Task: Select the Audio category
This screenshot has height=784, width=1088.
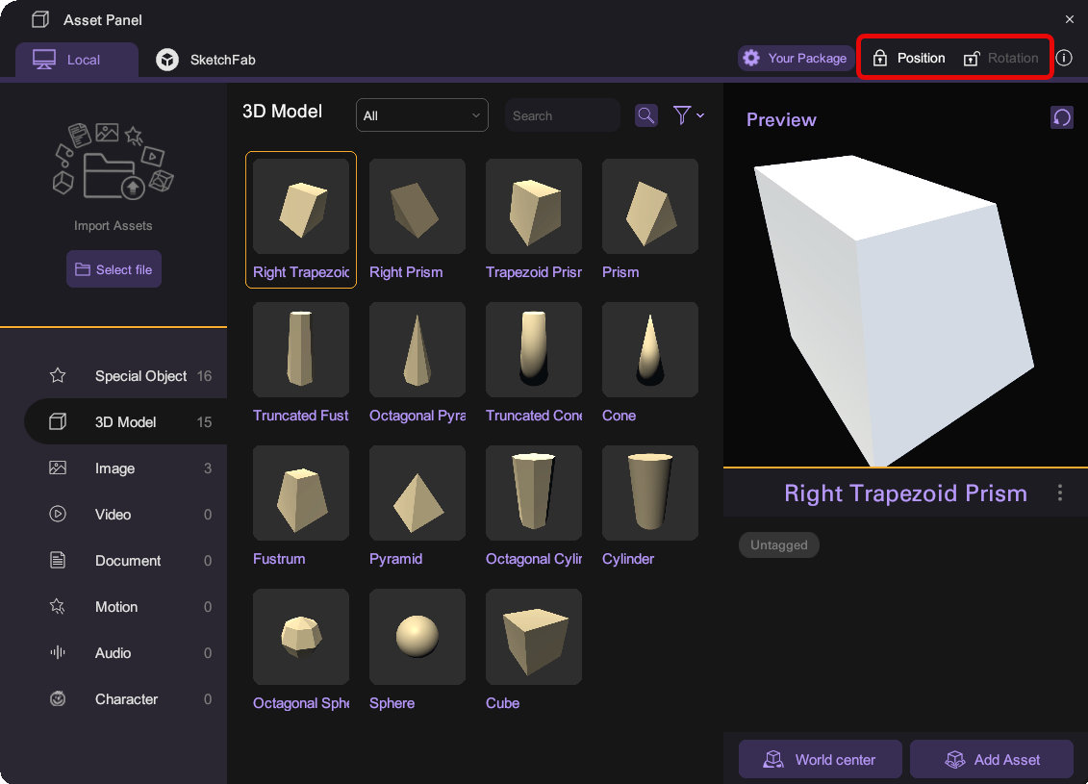Action: [x=113, y=653]
